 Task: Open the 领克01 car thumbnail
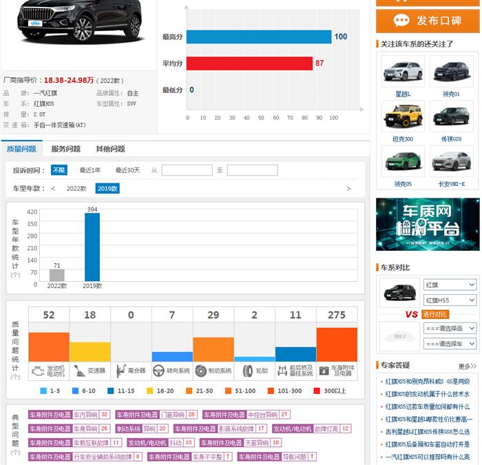[451, 72]
